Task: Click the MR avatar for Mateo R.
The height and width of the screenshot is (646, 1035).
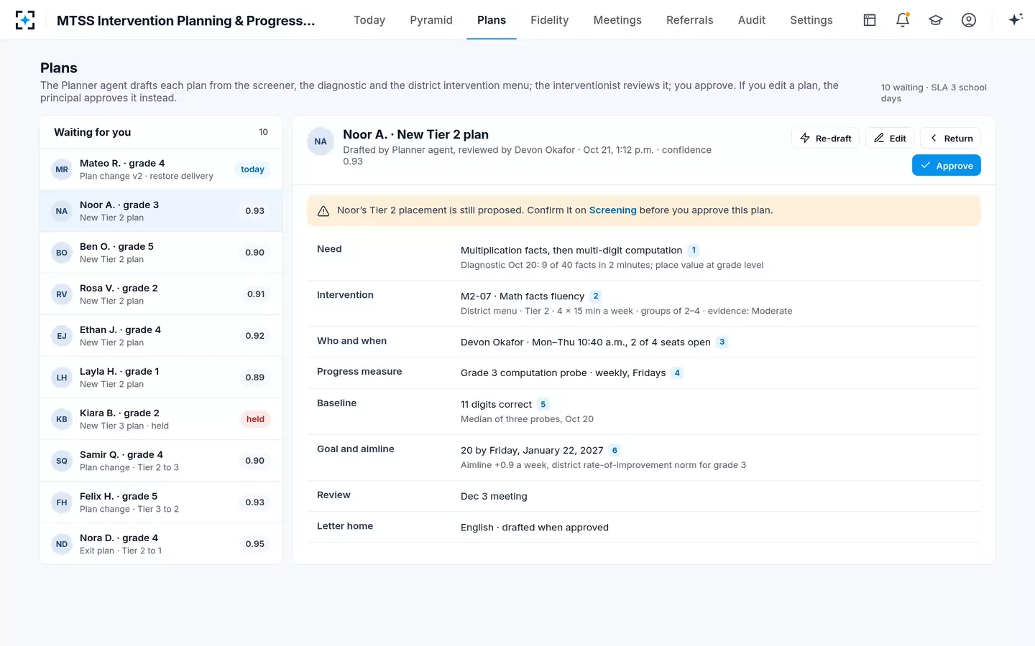Action: pos(62,169)
